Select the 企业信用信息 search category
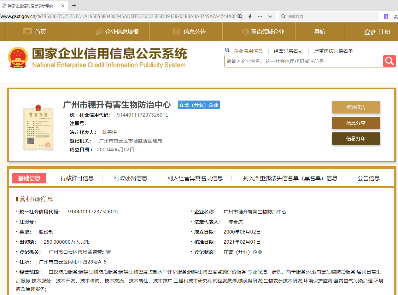Image resolution: width=398 pixels, height=295 pixels. [x=248, y=51]
